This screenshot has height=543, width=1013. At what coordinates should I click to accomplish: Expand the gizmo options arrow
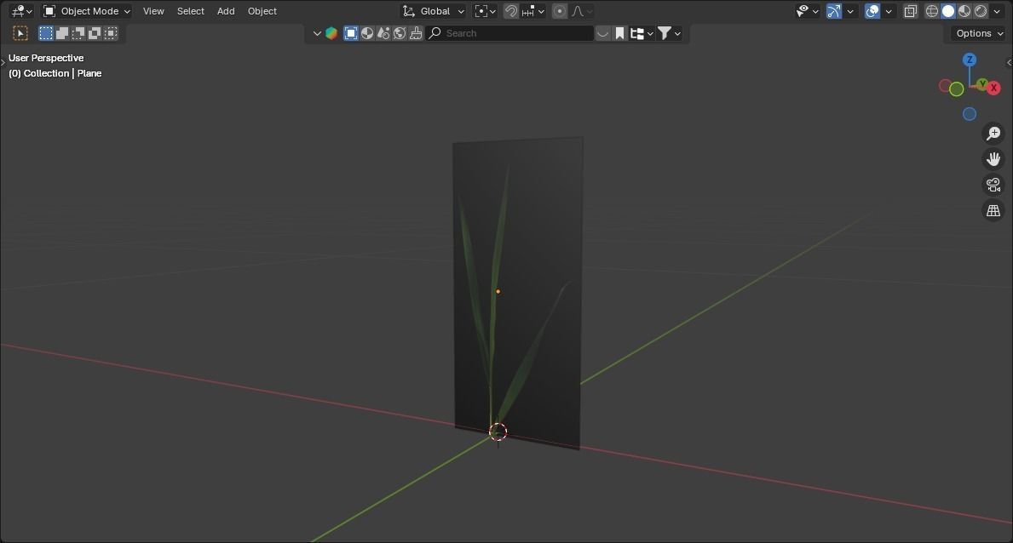point(850,11)
